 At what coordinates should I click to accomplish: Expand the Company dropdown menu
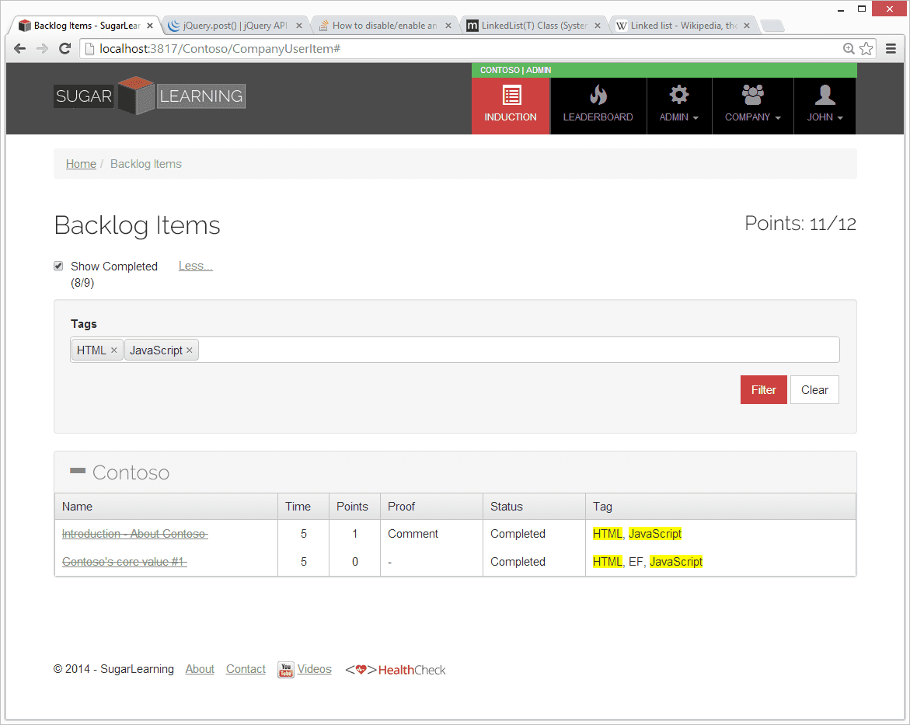pyautogui.click(x=752, y=117)
